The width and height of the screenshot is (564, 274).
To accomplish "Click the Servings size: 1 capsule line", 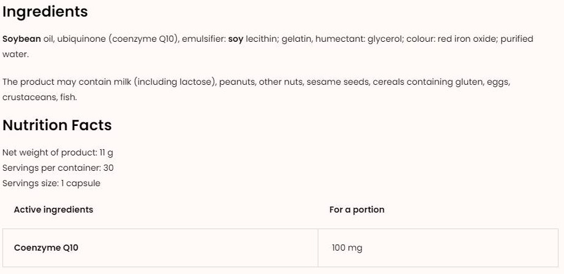I will pos(51,183).
